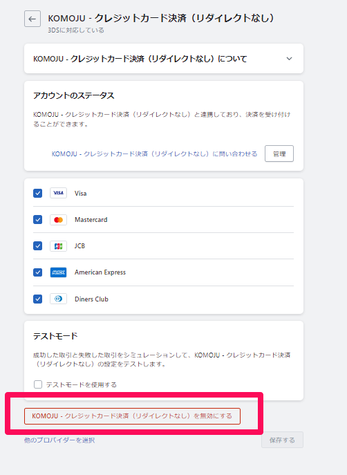347x475 pixels.
Task: Click the アカウントのステータス heading
Action: point(73,95)
